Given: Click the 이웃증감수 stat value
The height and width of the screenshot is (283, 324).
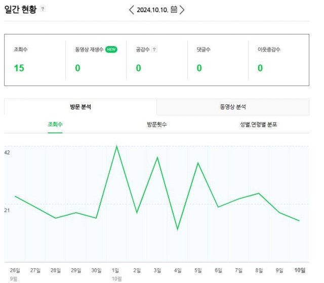Looking at the screenshot, I should pos(260,68).
